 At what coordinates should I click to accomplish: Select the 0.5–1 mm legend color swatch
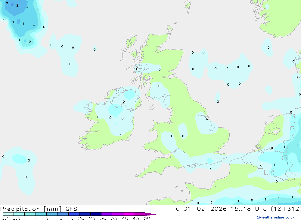pos(19,214)
